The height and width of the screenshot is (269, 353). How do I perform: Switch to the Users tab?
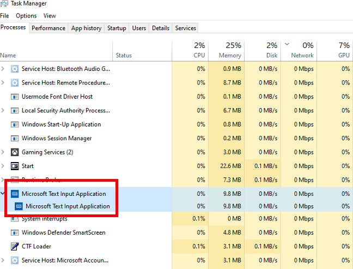pyautogui.click(x=139, y=28)
